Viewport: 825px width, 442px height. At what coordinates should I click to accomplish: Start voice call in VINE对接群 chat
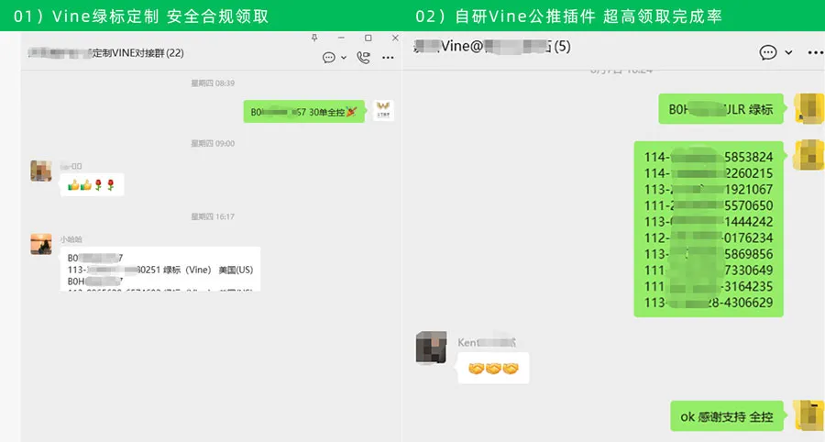pos(364,58)
